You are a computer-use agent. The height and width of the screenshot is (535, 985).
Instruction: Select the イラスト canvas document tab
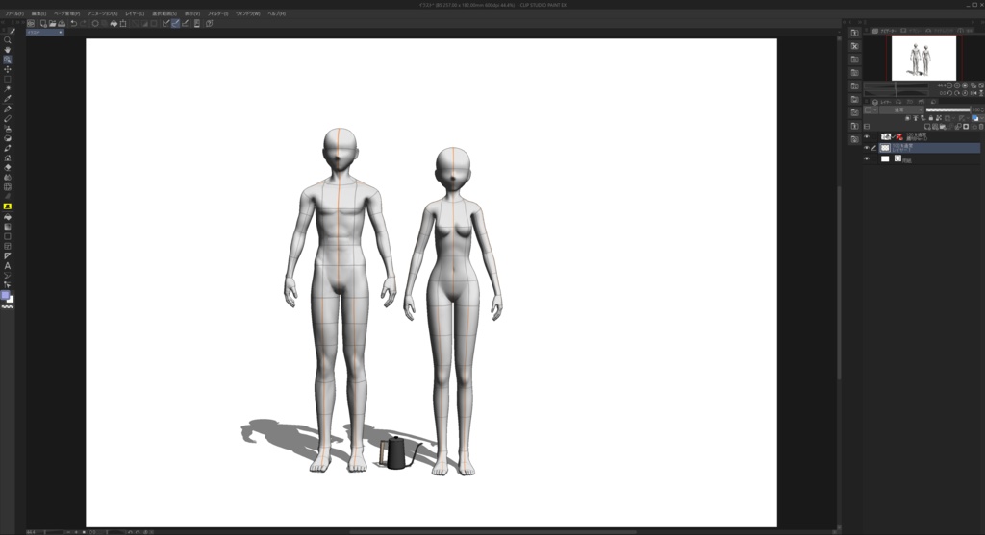[44, 32]
